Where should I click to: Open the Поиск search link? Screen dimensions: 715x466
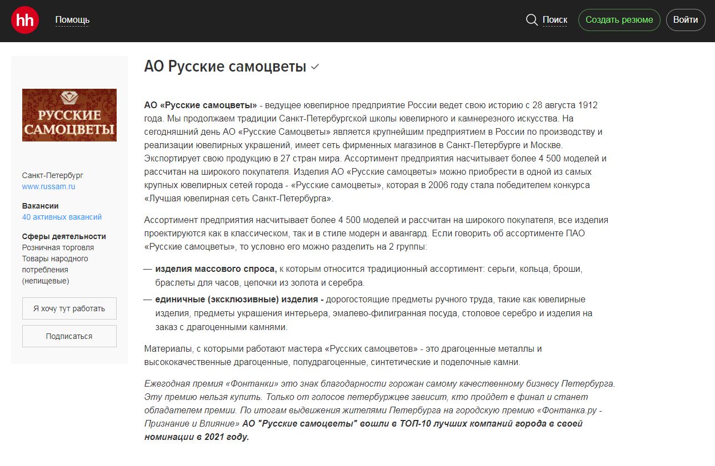click(x=555, y=20)
